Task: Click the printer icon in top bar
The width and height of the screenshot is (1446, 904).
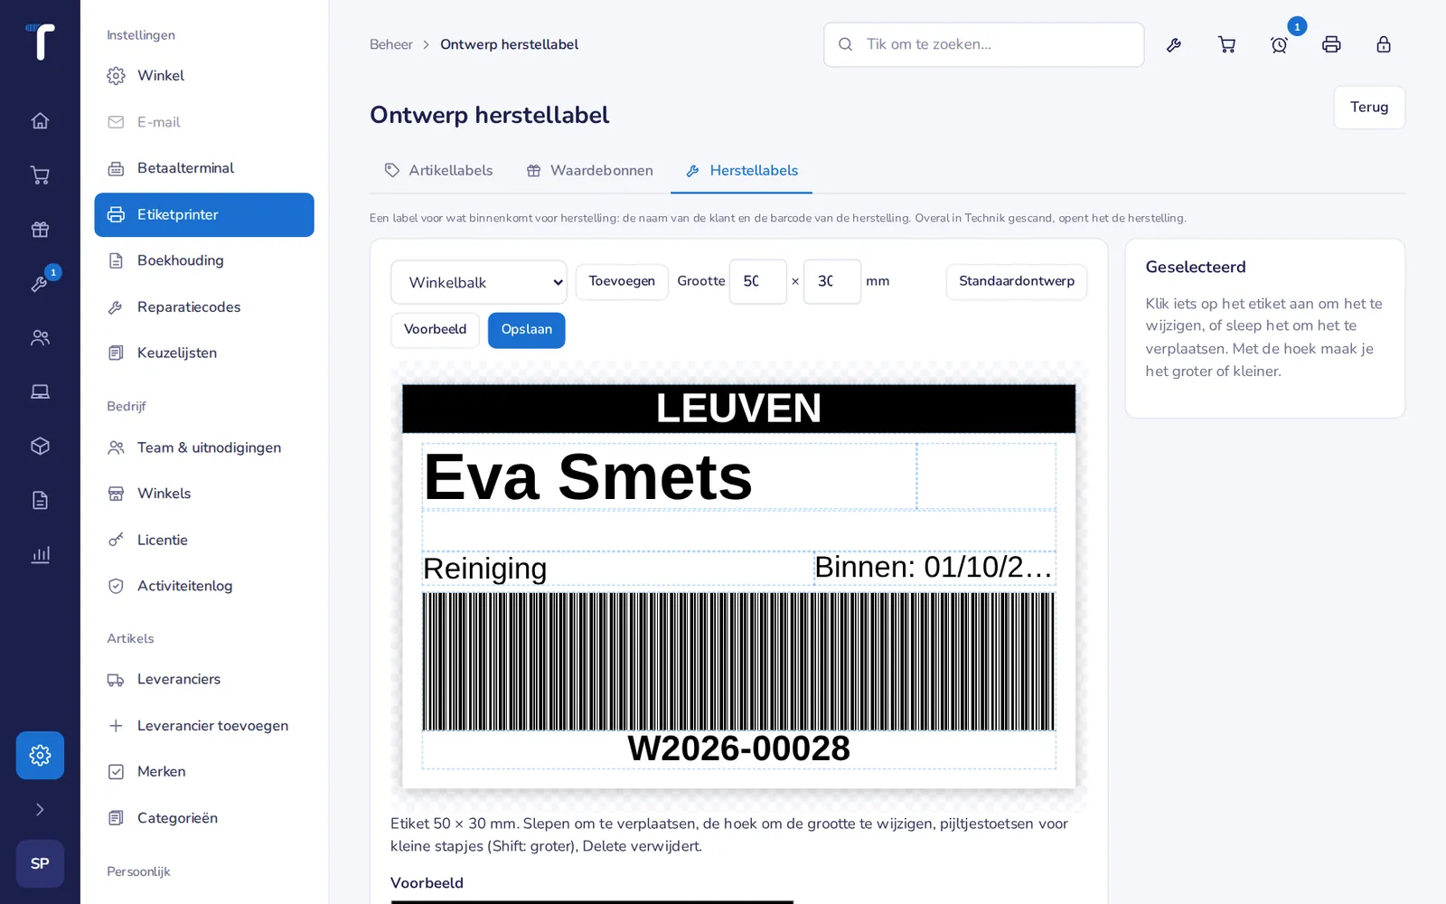Action: click(x=1331, y=44)
